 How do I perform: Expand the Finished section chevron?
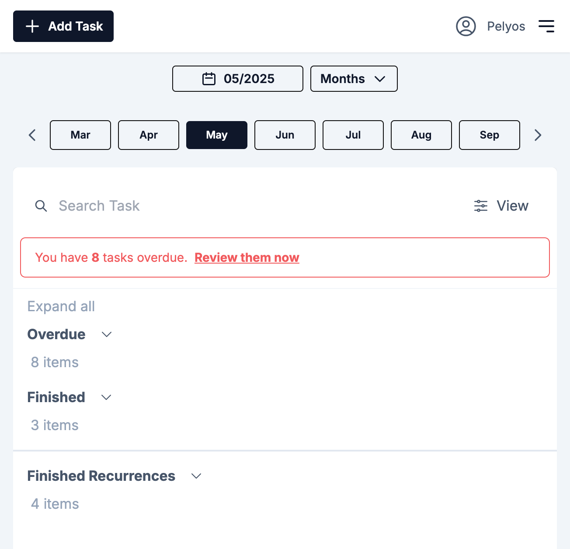(x=106, y=397)
